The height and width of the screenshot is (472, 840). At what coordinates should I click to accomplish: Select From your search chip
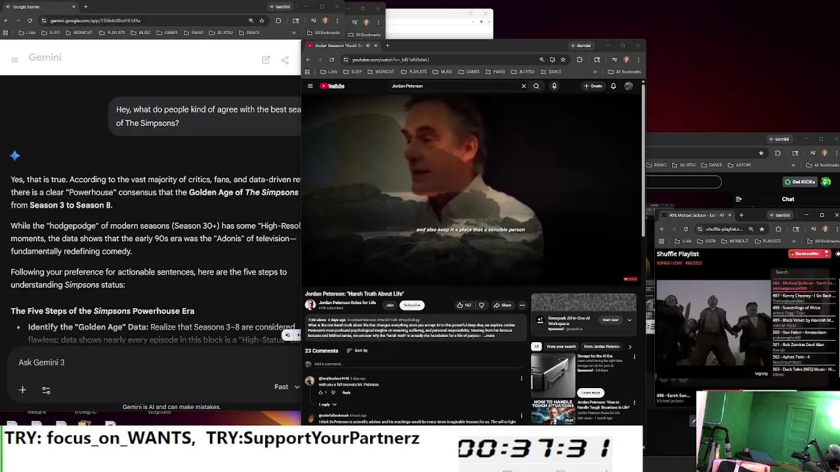[561, 347]
